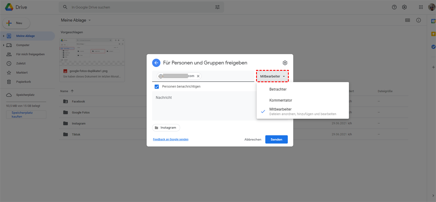Click Feedback an Google senden link
The image size is (436, 202).
(x=170, y=140)
